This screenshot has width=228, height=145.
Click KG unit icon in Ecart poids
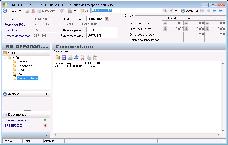[207, 23]
